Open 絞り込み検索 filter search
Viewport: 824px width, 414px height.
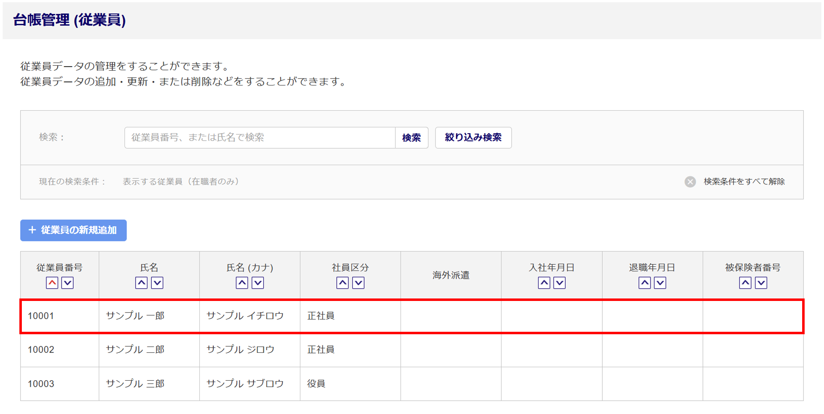click(x=473, y=138)
